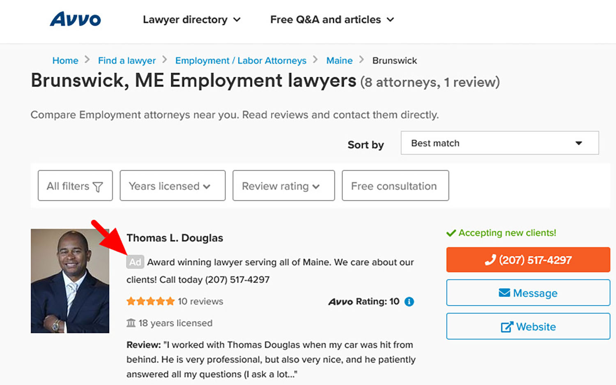Screen dimensions: 616x385
Task: Click the bank icon next to years licensed
Action: click(131, 323)
